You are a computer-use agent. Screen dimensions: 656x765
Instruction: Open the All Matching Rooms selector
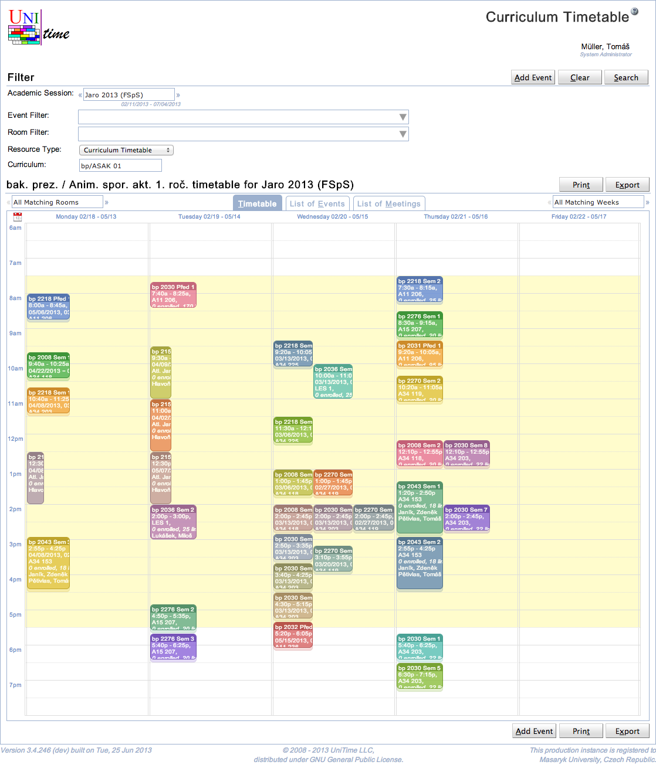pos(58,202)
